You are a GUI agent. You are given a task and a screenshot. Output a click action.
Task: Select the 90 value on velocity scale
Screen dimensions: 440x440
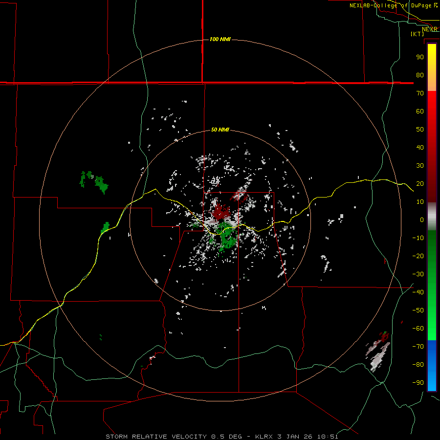point(420,57)
